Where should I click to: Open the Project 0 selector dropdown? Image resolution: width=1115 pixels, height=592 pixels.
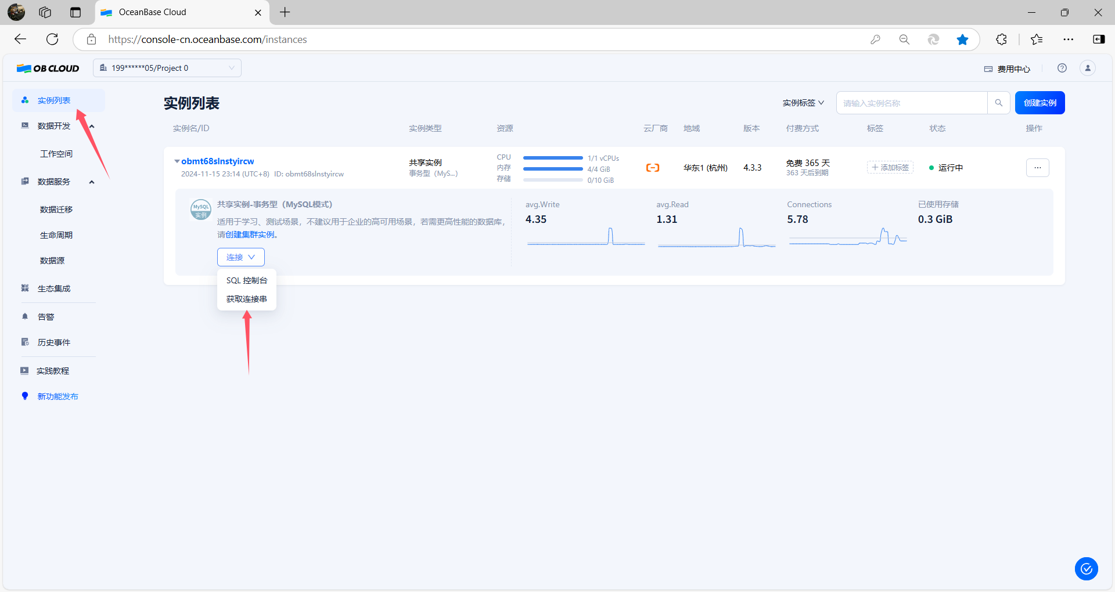[x=167, y=68]
